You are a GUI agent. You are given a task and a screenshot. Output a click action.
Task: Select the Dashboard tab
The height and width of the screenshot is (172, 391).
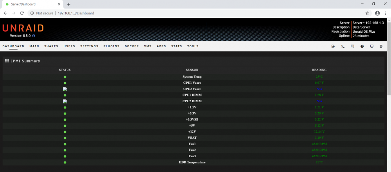coord(13,46)
